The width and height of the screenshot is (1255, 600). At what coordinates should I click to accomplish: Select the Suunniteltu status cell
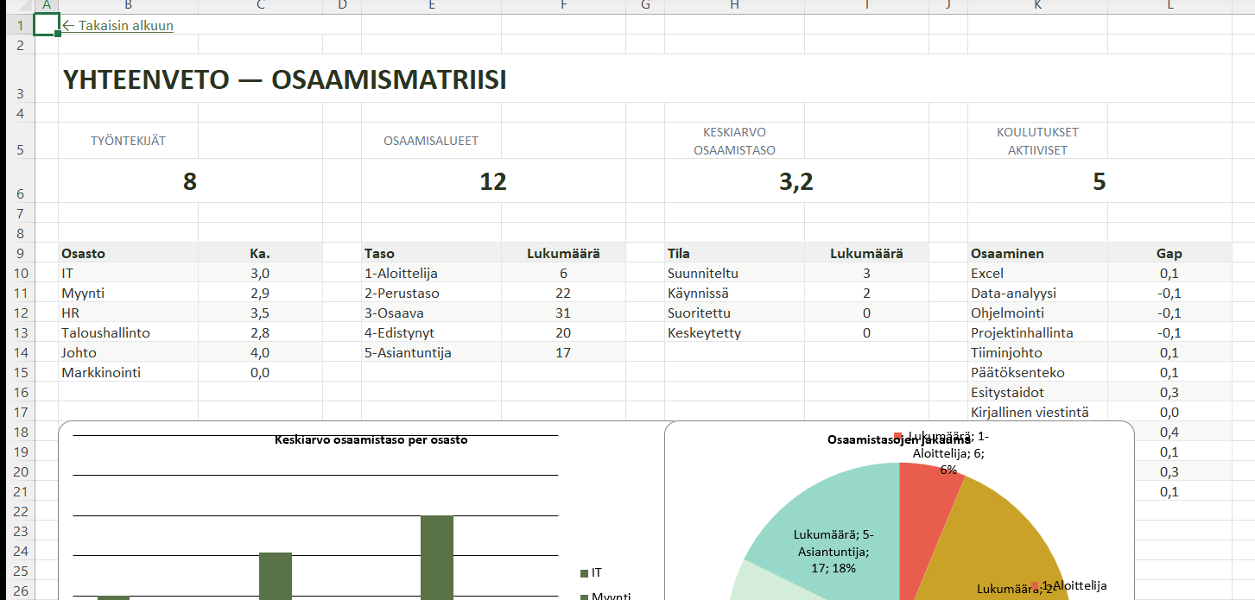coord(734,274)
